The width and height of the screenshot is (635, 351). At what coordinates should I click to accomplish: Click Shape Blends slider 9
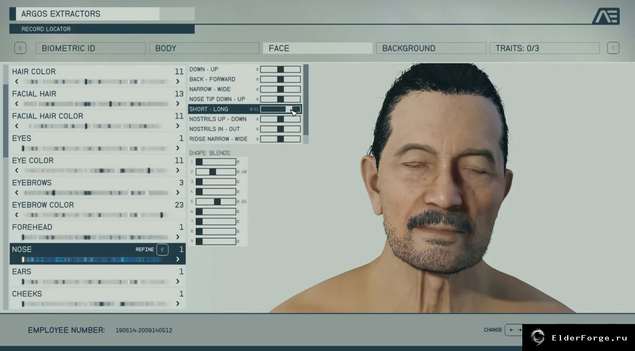(216, 242)
